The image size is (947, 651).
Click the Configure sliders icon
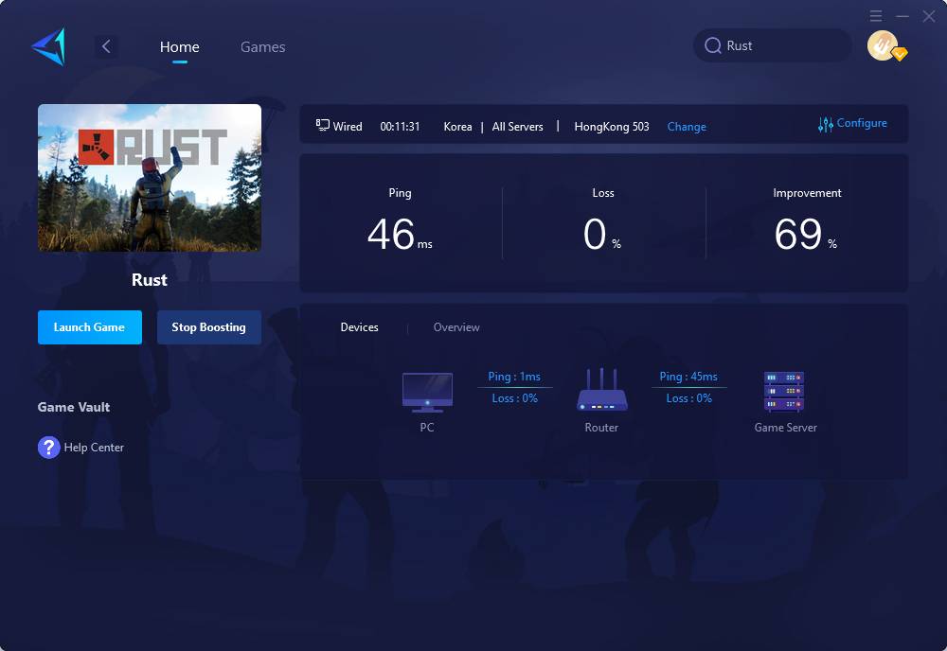(x=825, y=124)
